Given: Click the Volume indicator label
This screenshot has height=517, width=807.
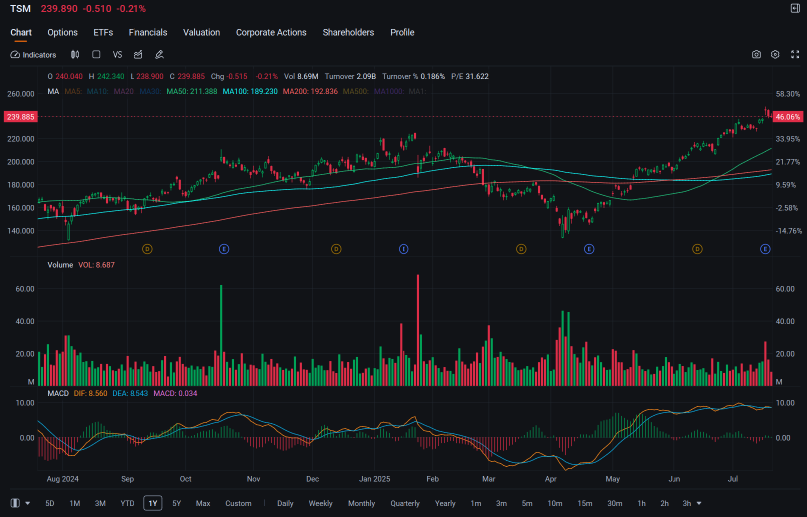Looking at the screenshot, I should pyautogui.click(x=60, y=265).
